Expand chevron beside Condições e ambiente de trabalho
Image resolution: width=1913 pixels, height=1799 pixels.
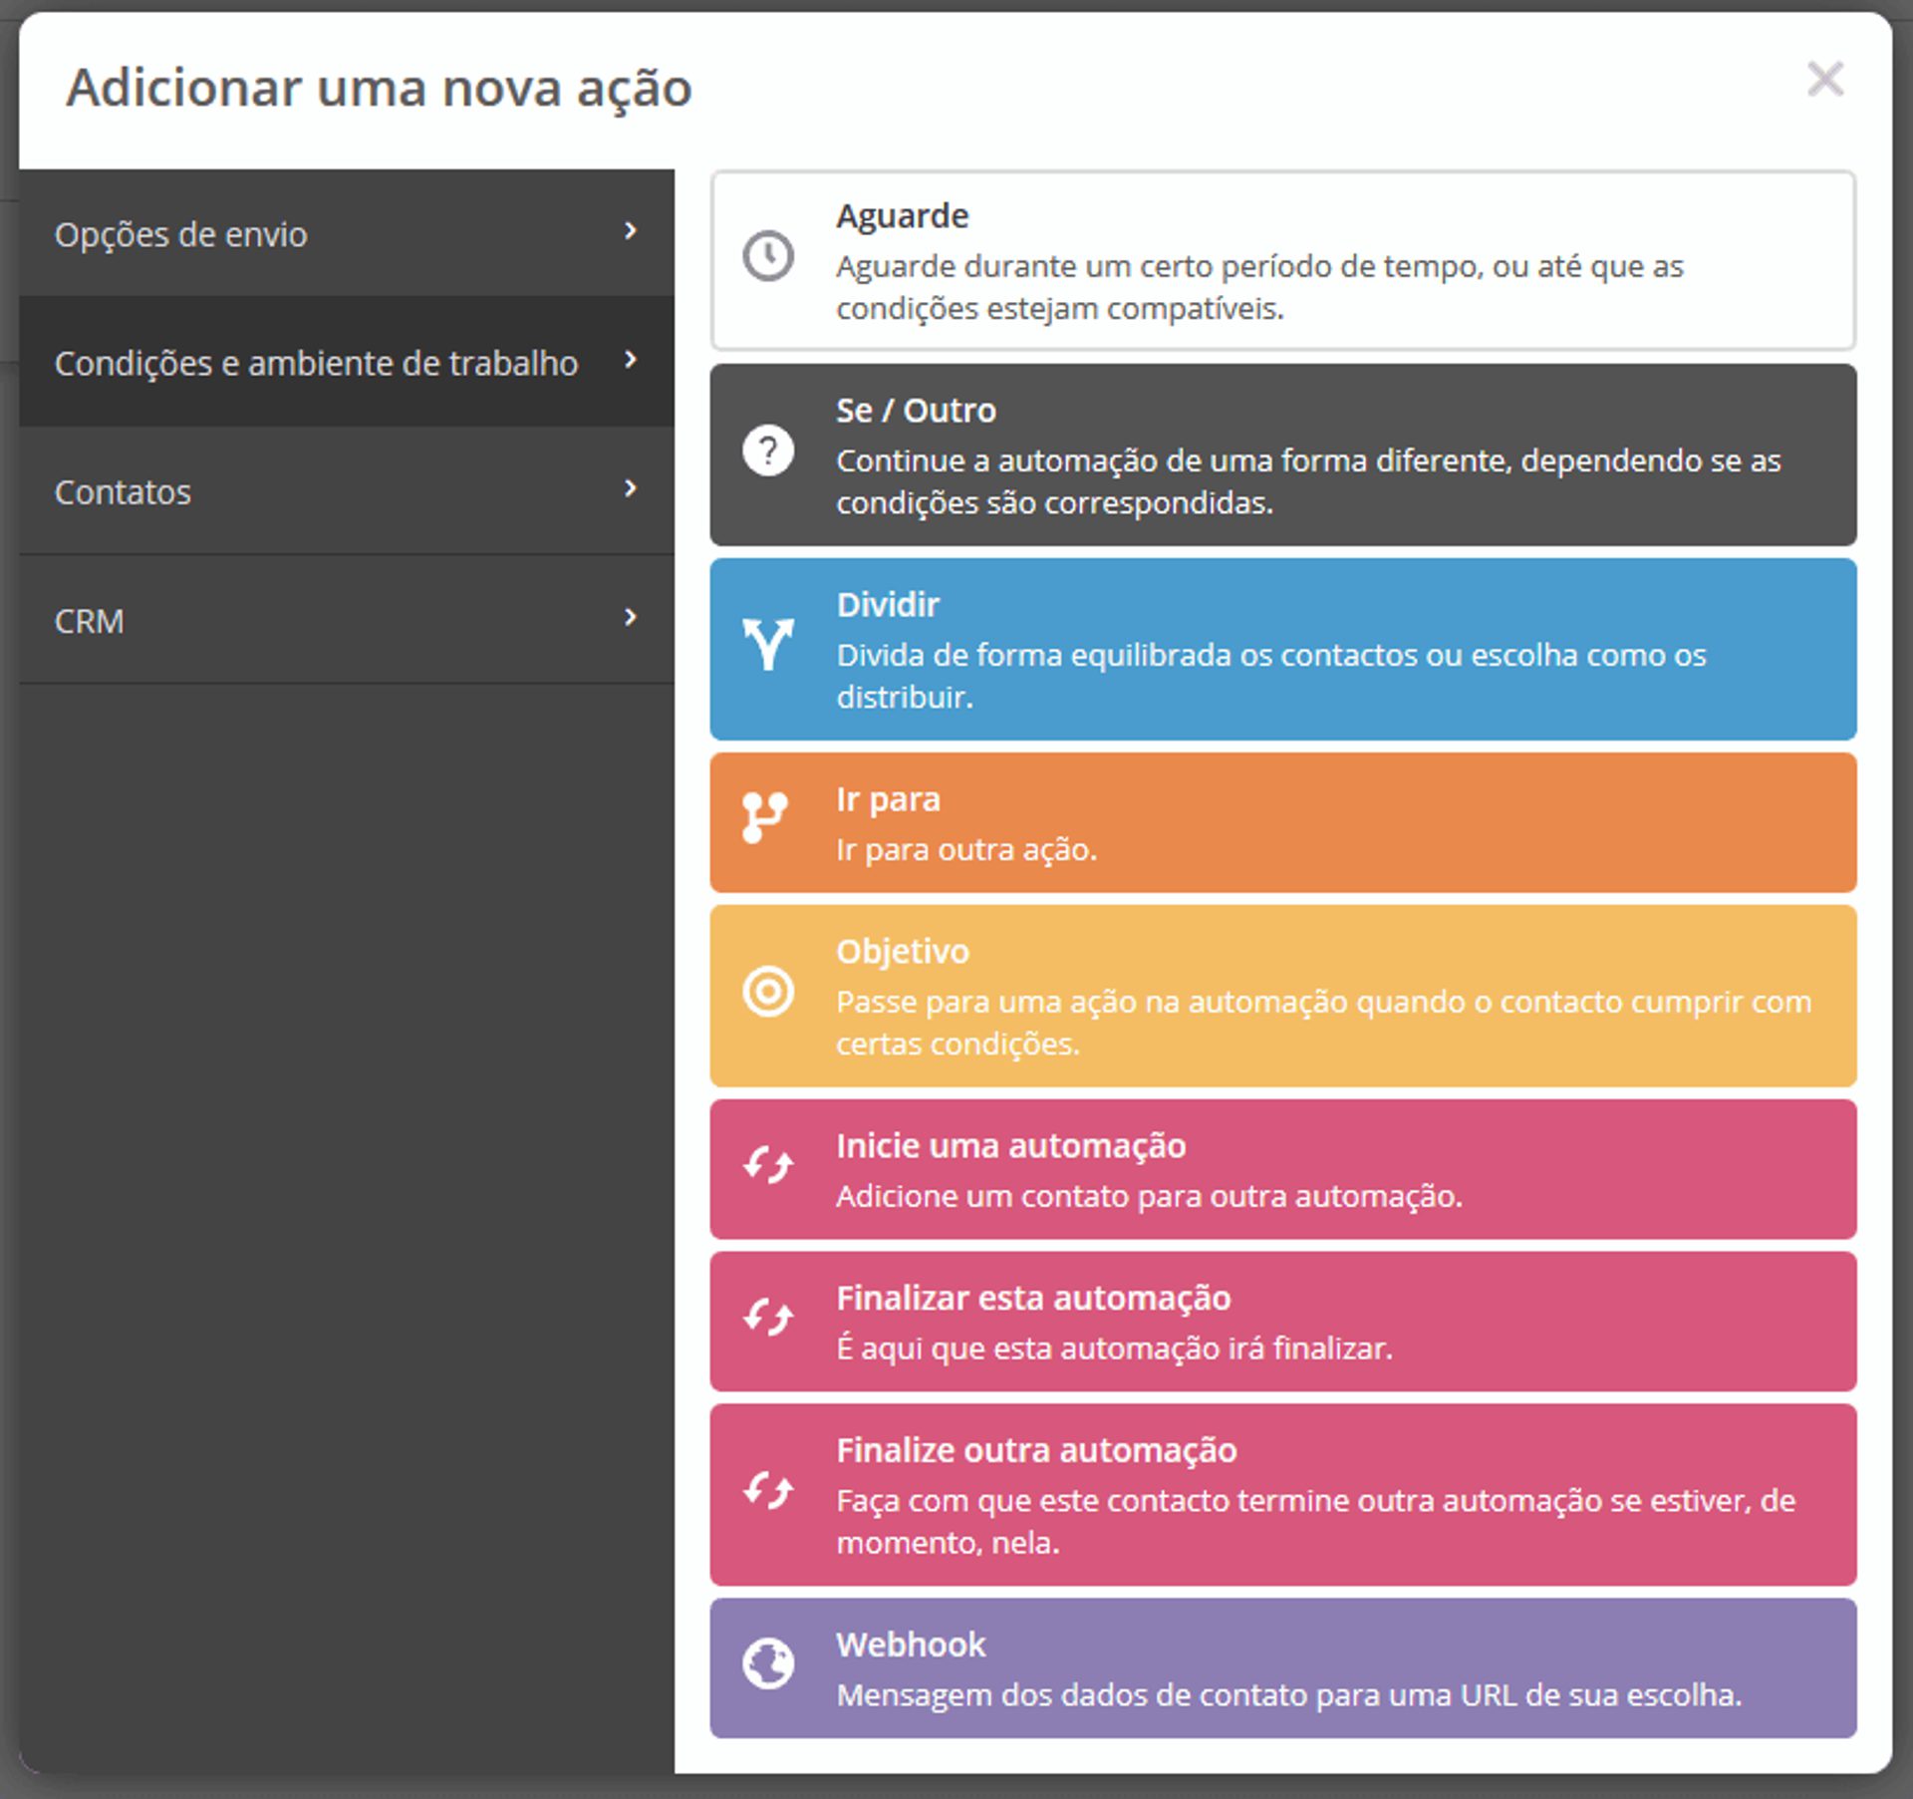[x=630, y=360]
